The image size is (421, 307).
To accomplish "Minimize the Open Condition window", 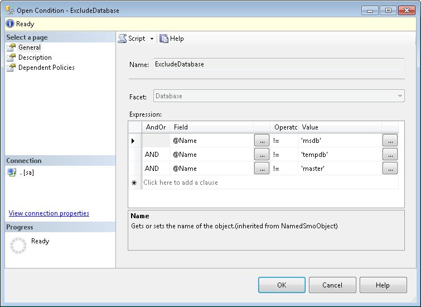I will click(x=370, y=11).
